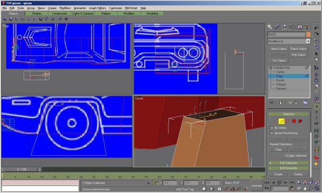Click the Play Animation button
322x193 pixels.
coord(279,182)
